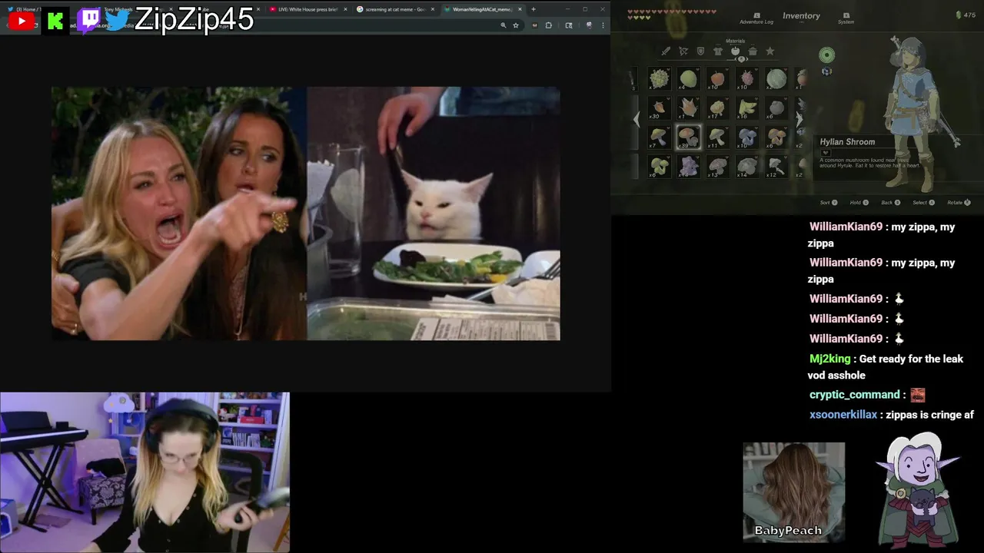Click the Rotate button prompt
Viewport: 984px width, 553px height.
coord(959,203)
